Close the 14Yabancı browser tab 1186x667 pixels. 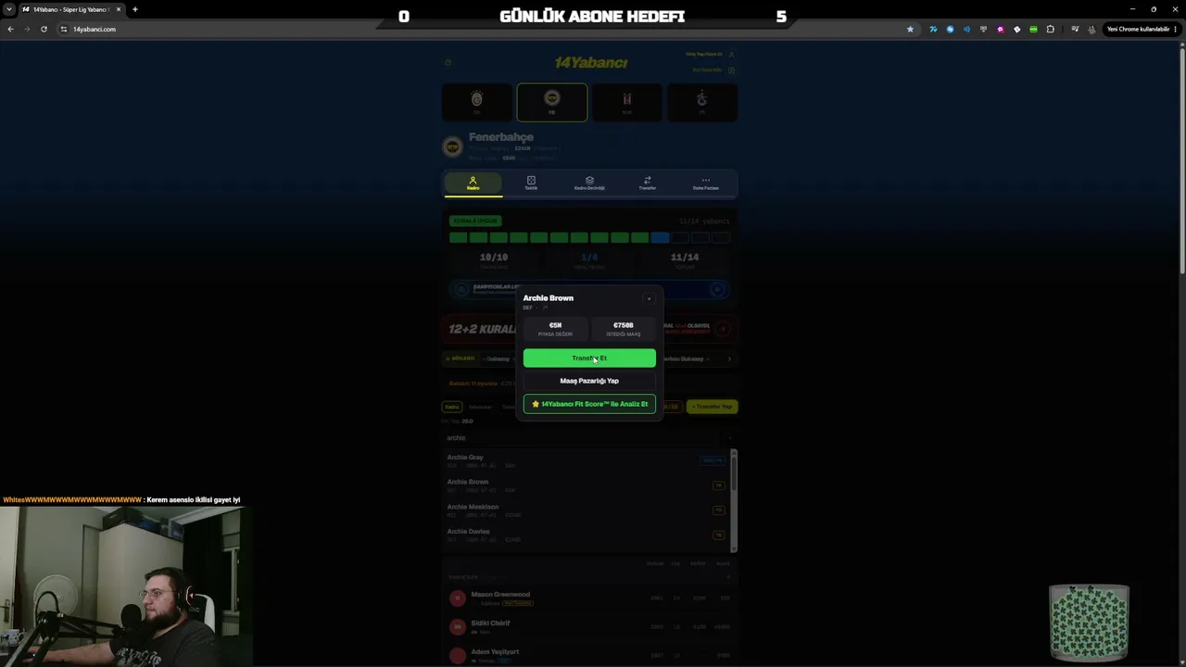pyautogui.click(x=119, y=9)
